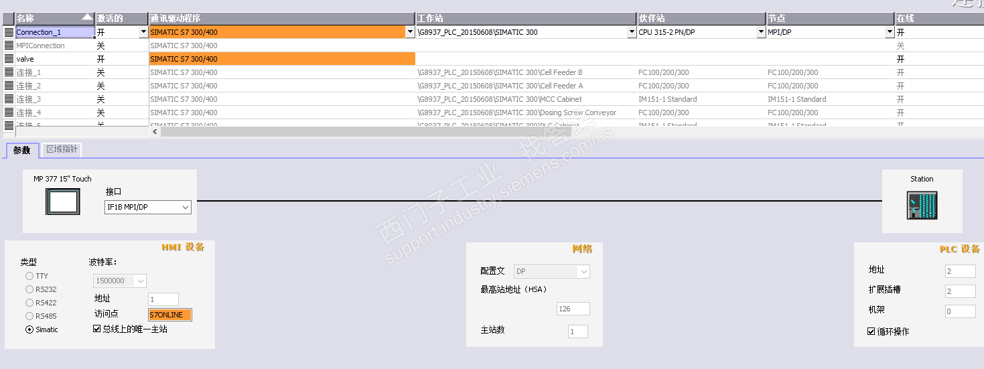Select row header icon for MPIConnection
This screenshot has height=369, width=984.
[9, 46]
